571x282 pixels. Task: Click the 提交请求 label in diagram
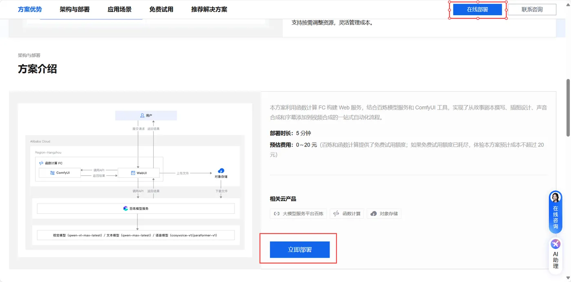coord(139,129)
